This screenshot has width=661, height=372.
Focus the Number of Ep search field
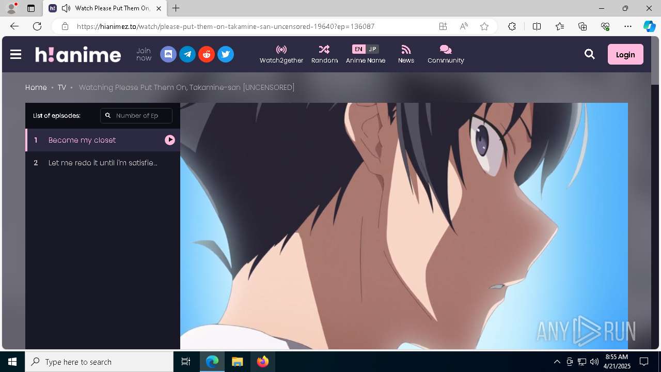(x=136, y=116)
